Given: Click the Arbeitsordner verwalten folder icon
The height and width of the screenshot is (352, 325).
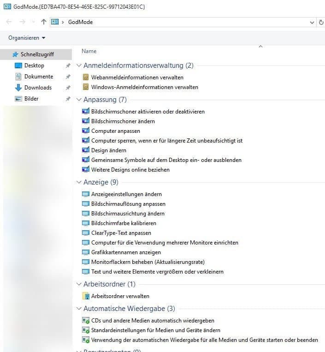Looking at the screenshot, I should pos(86,296).
